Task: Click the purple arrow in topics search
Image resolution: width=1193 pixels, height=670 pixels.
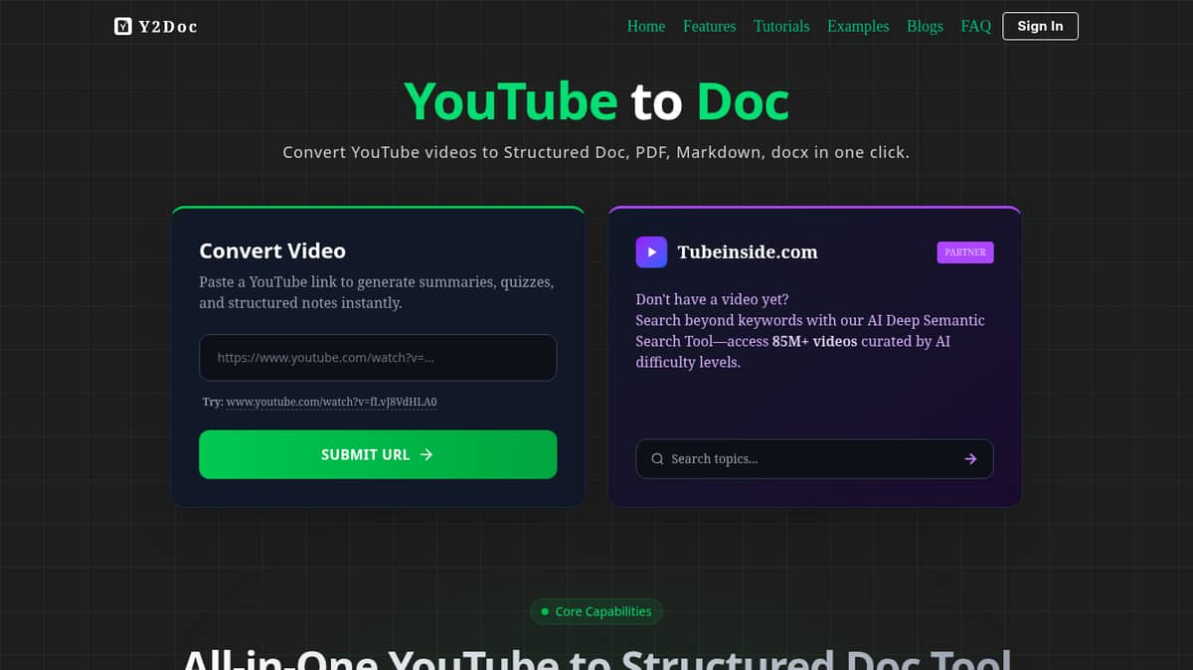Action: coord(970,459)
